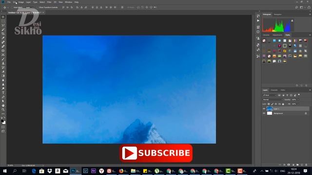Open layer filter Kind dropdown
Image resolution: width=312 pixels, height=175 pixels.
[x=270, y=95]
